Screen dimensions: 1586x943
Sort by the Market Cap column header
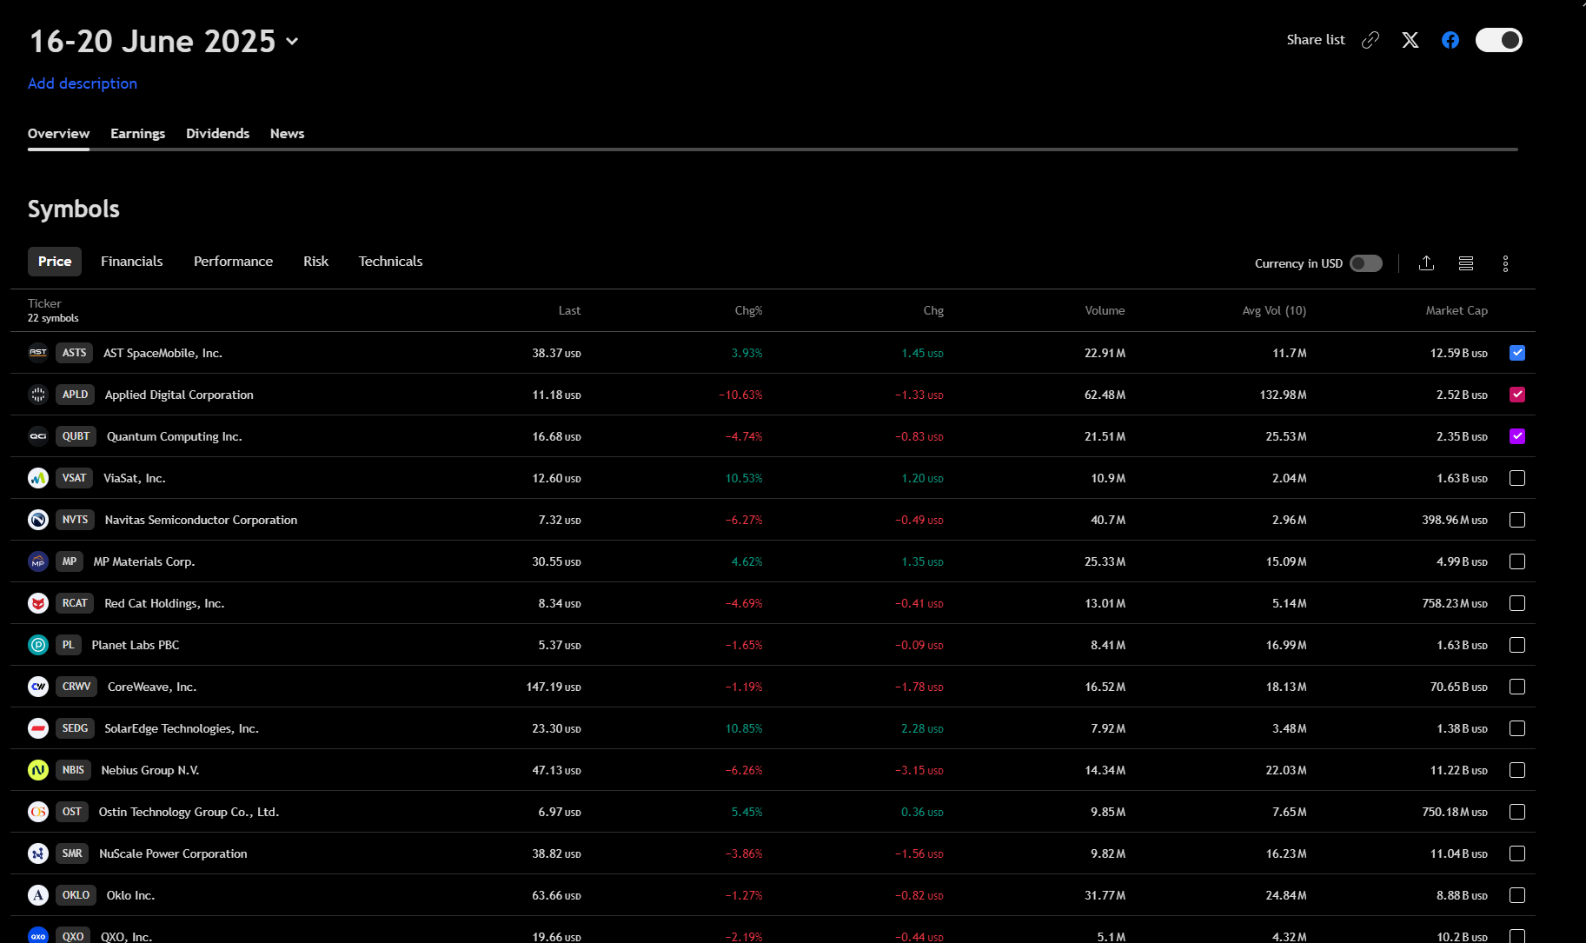tap(1457, 310)
